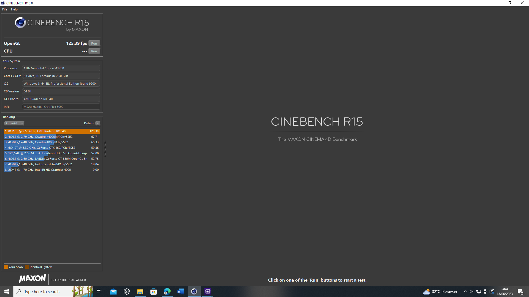Open the clock showing 14:44

505,291
